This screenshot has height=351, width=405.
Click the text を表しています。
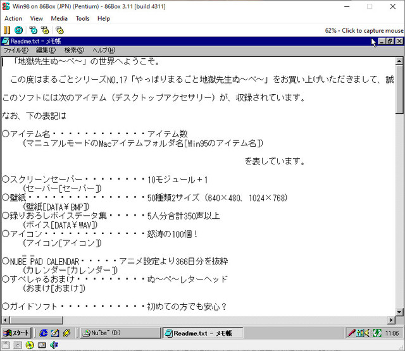pos(275,161)
